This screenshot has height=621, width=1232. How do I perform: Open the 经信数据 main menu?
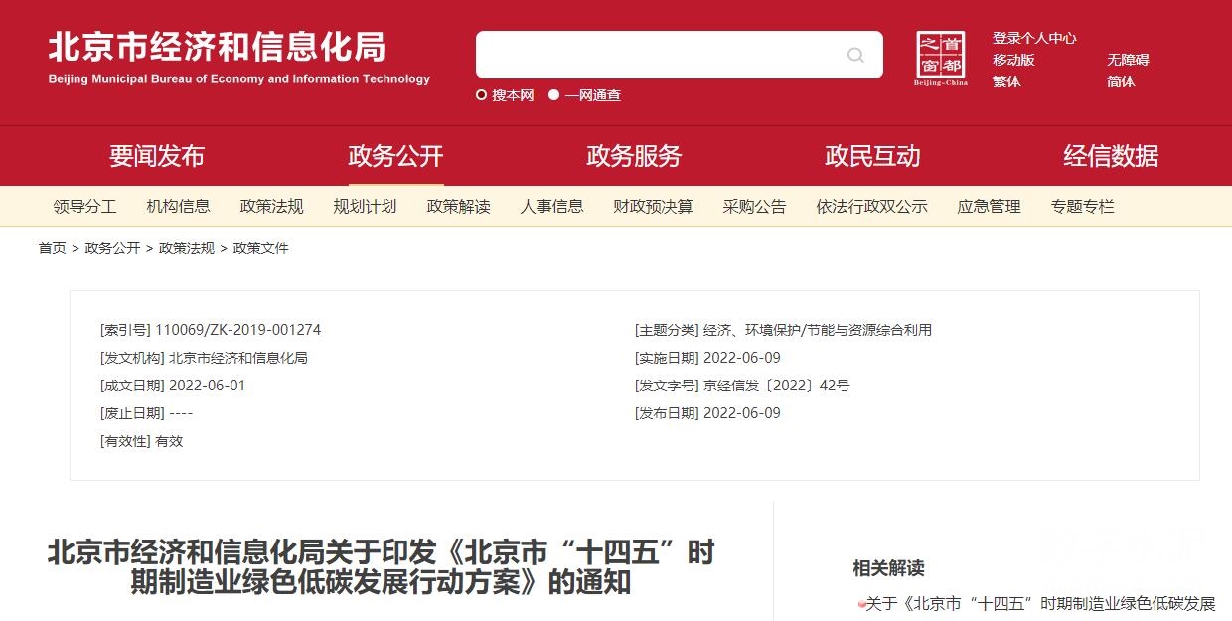point(1111,156)
